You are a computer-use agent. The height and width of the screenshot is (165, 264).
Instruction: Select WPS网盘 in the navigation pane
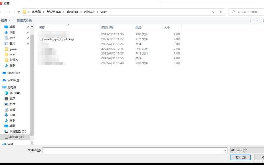click(x=13, y=80)
